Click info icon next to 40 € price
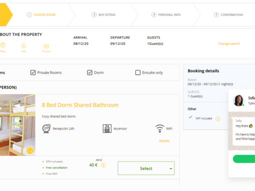Screen dimensions: 255x191 (103, 165)
